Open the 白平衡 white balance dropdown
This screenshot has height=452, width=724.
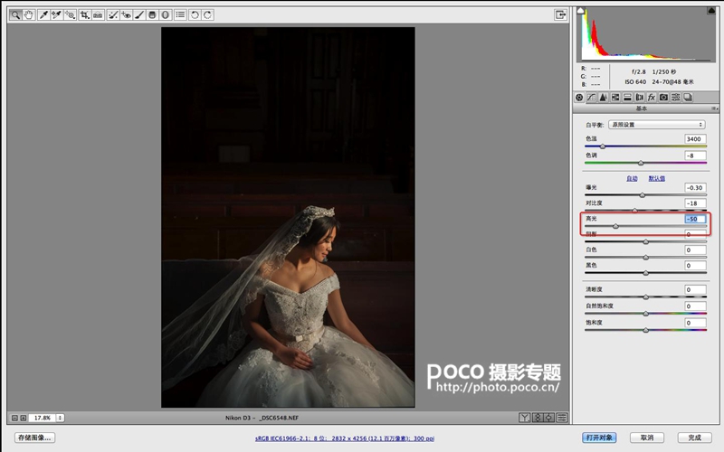pyautogui.click(x=657, y=125)
